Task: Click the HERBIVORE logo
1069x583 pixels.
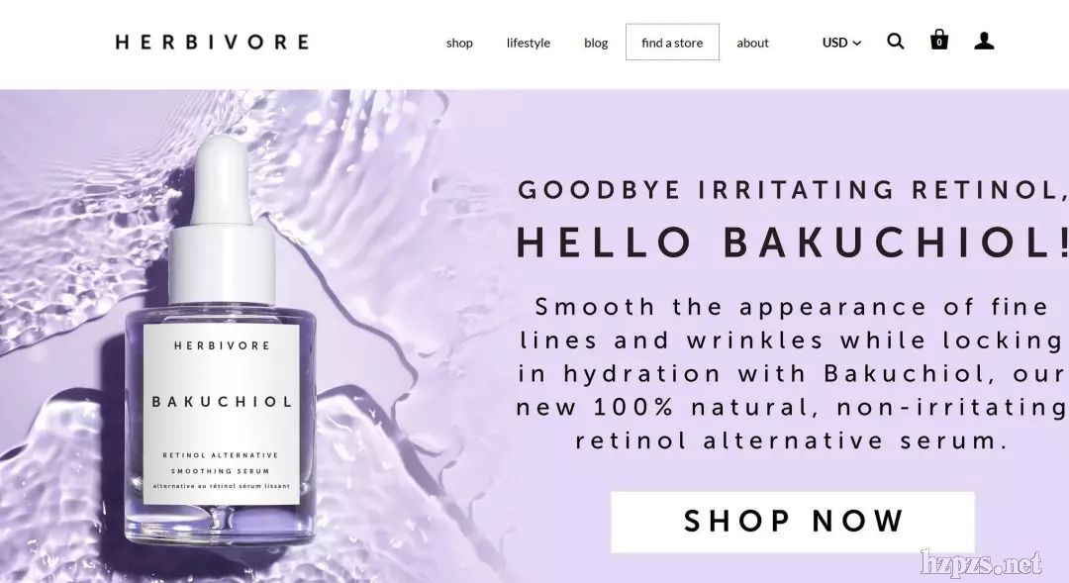Action: [212, 43]
